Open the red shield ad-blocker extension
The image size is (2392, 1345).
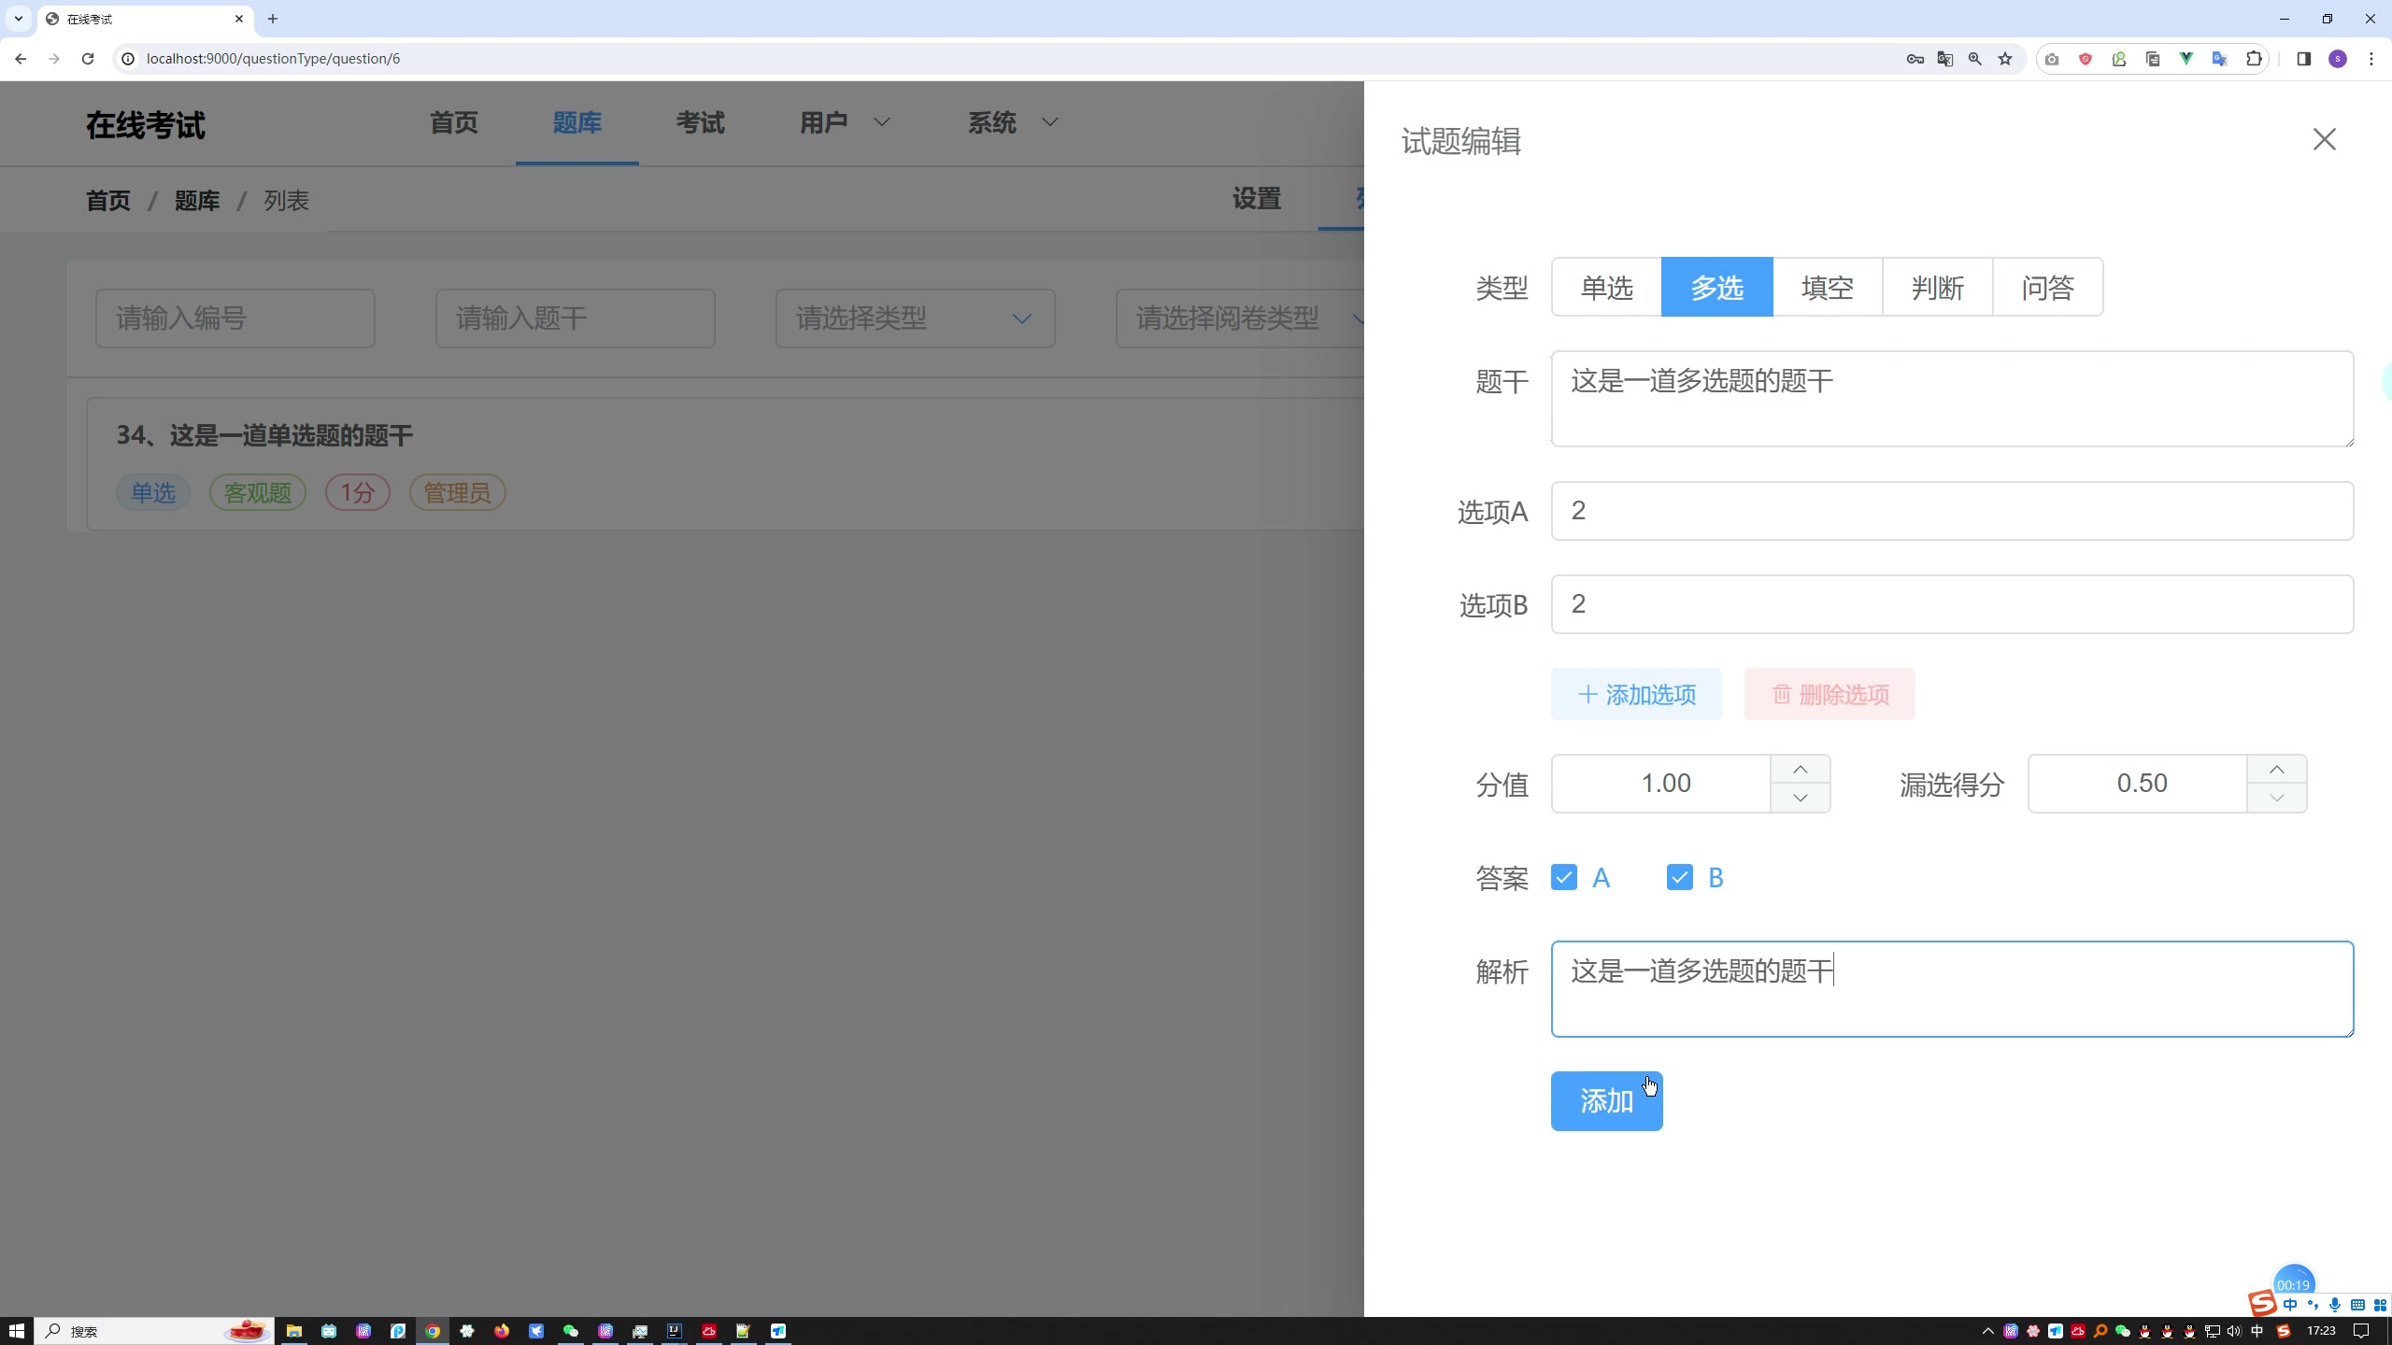tap(2086, 59)
